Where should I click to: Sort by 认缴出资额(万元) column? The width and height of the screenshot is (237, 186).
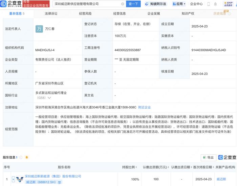coord(168,167)
